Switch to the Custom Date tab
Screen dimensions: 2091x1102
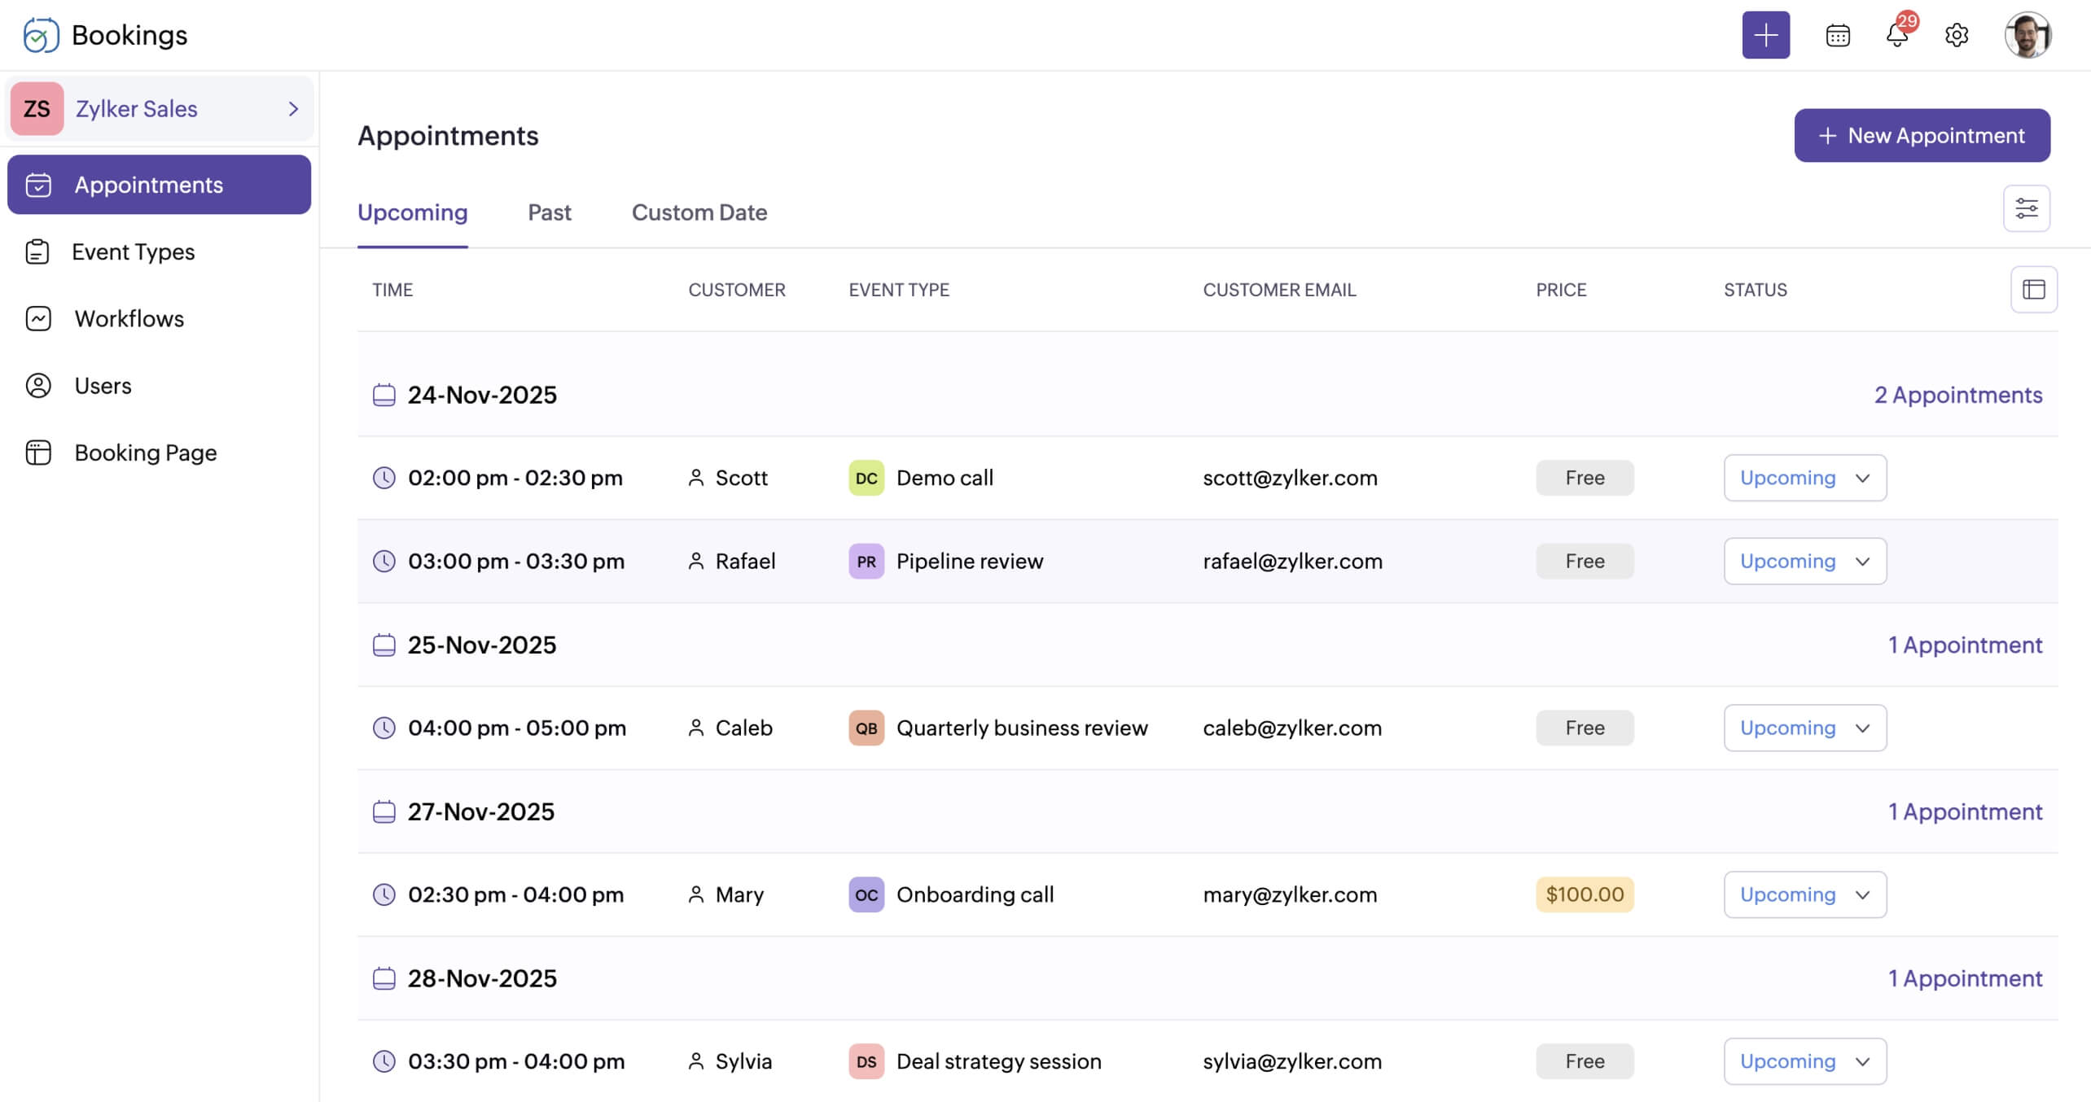click(x=699, y=212)
